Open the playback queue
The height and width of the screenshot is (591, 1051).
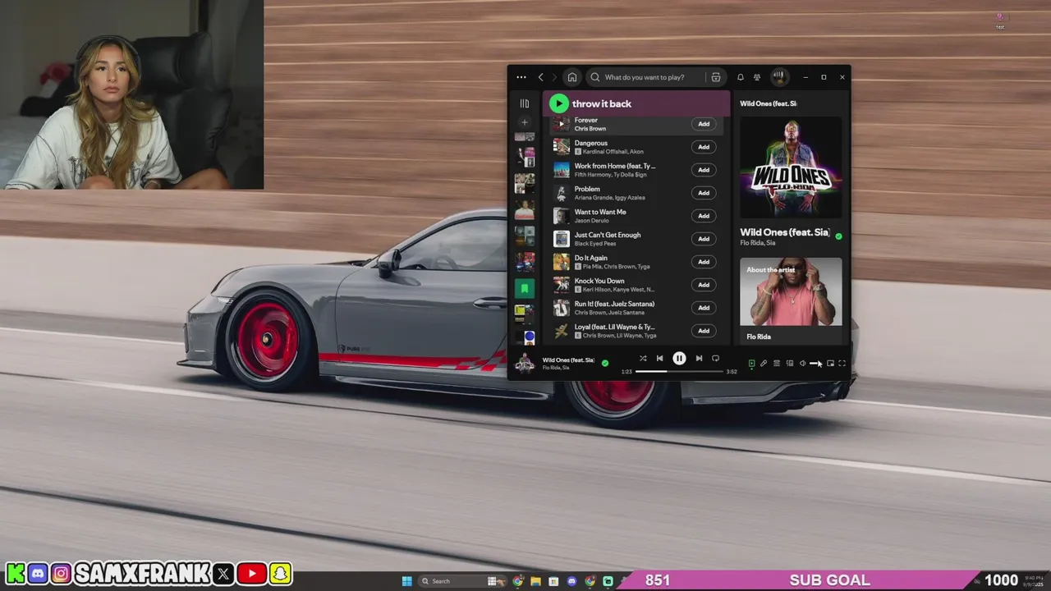click(x=777, y=364)
